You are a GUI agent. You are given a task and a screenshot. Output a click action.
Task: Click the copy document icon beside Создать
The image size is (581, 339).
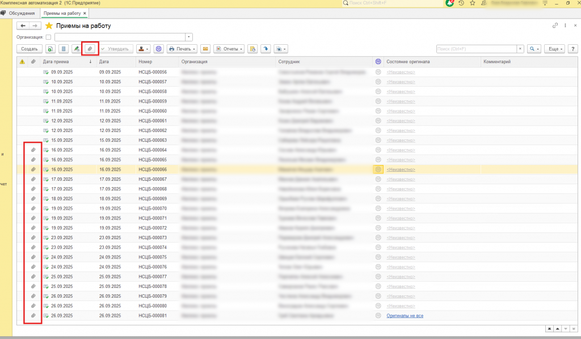click(x=50, y=49)
